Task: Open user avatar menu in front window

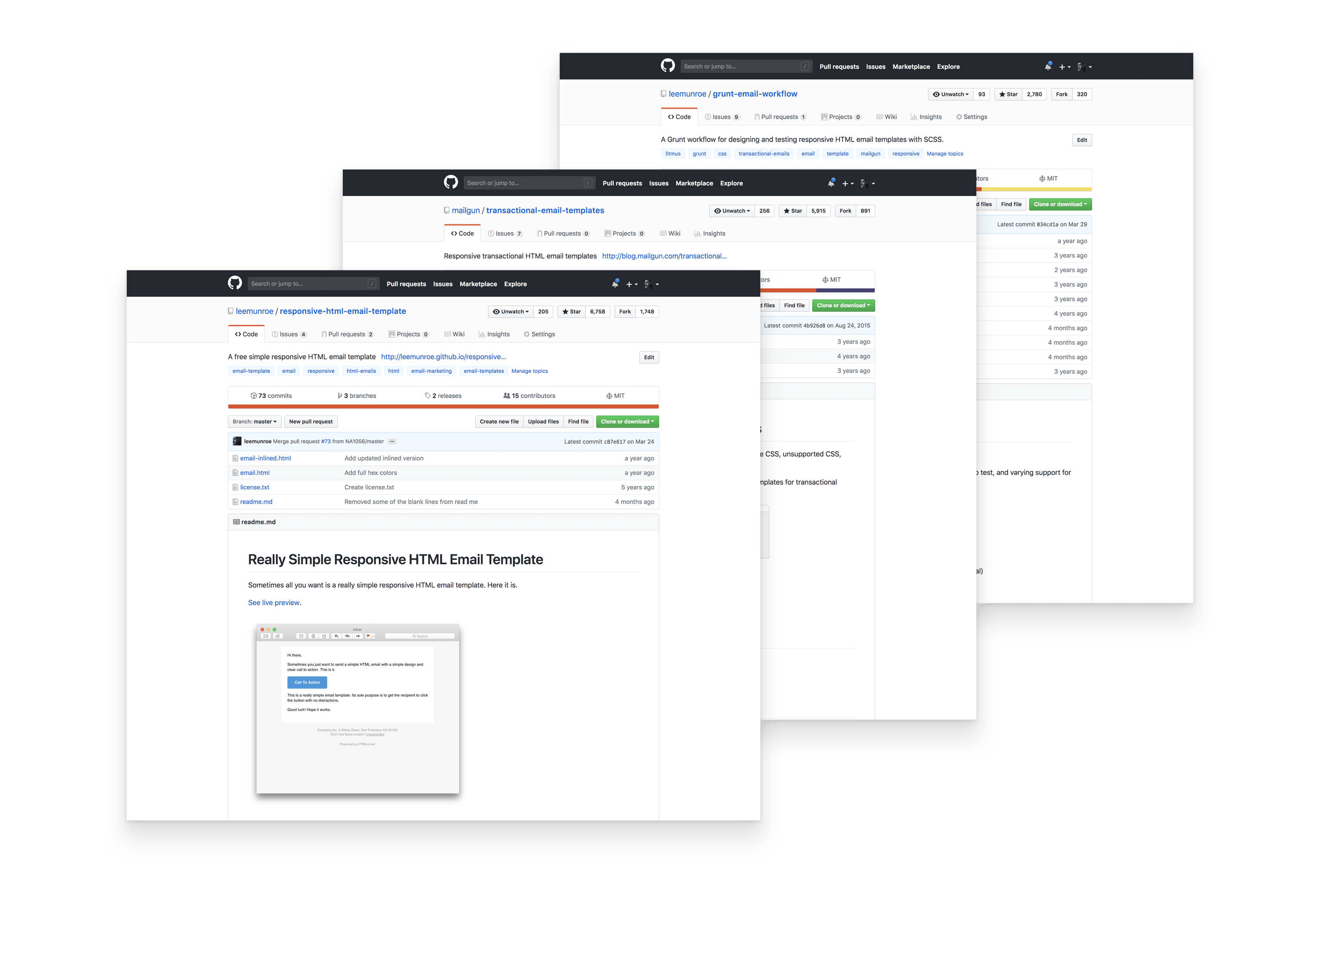Action: [651, 285]
